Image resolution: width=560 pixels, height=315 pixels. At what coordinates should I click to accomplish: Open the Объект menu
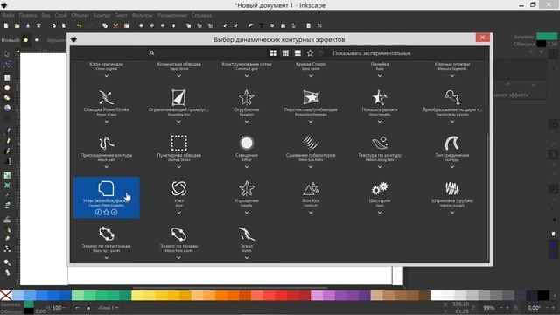click(x=80, y=16)
